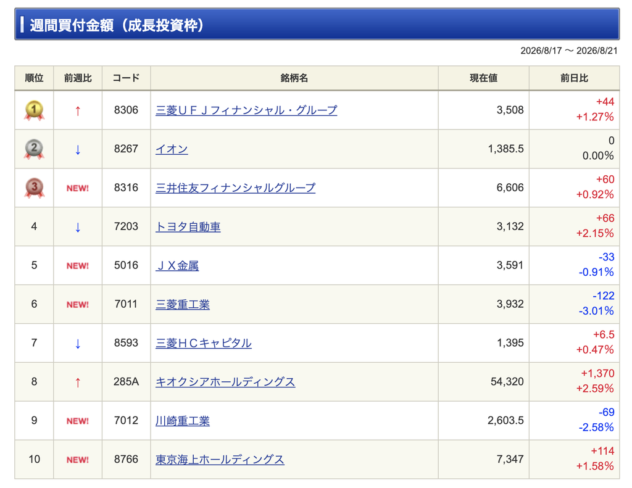Click the current price 6,606
Screen dimensions: 632x488
(x=510, y=188)
